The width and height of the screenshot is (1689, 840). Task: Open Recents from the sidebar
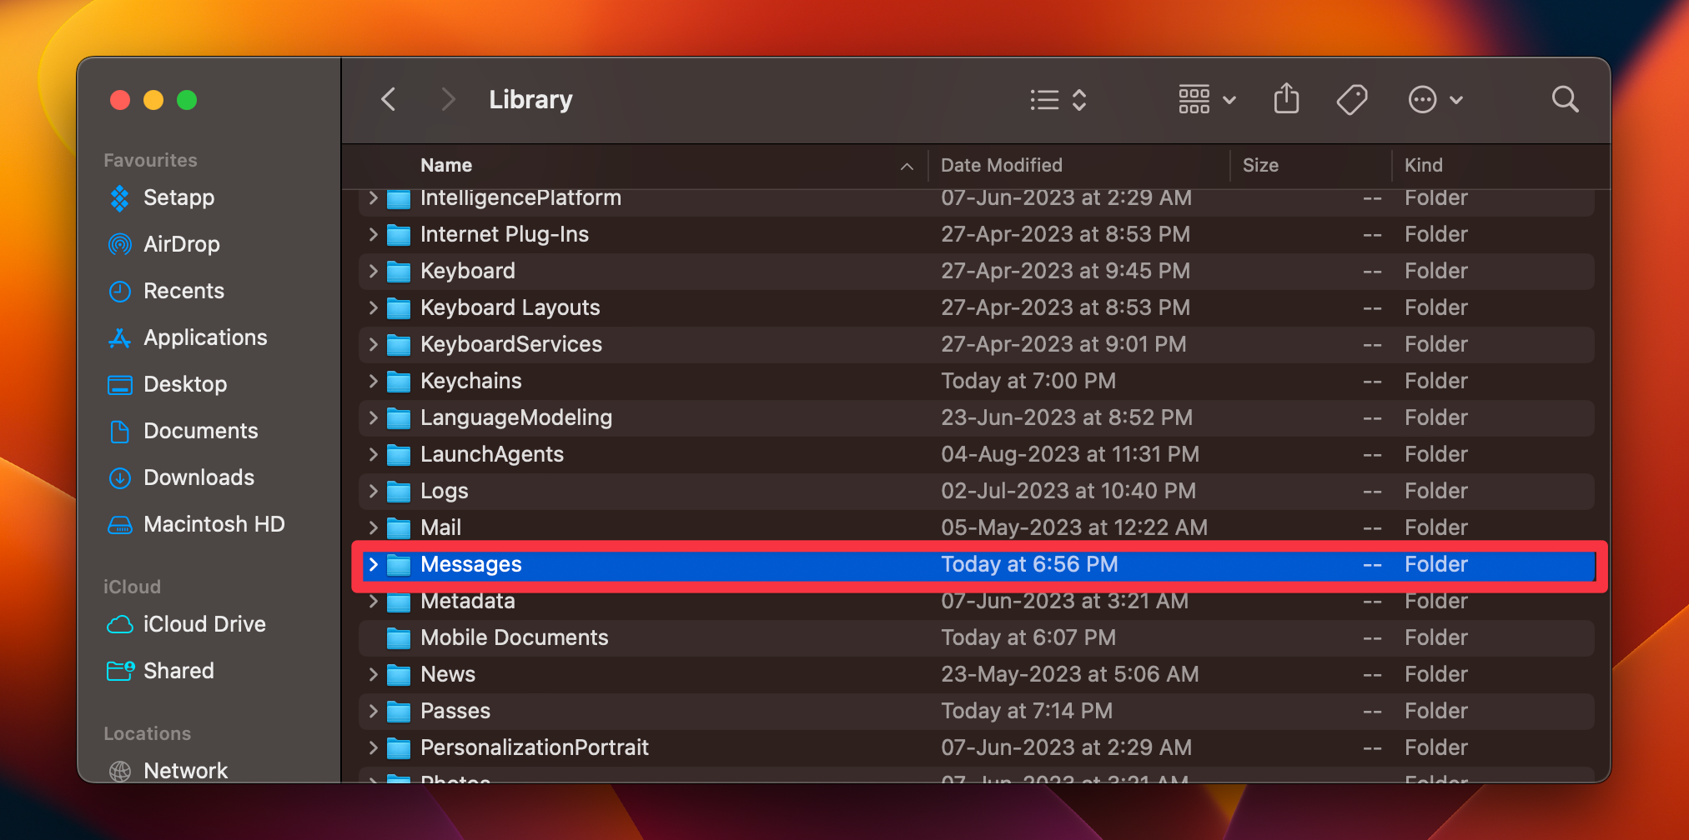coord(166,291)
